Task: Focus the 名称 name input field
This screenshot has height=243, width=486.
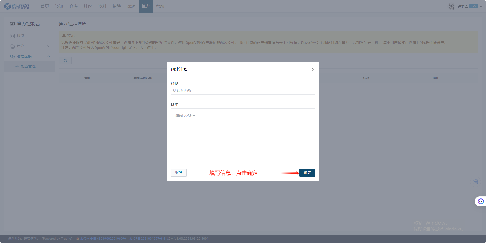Action: click(x=243, y=91)
